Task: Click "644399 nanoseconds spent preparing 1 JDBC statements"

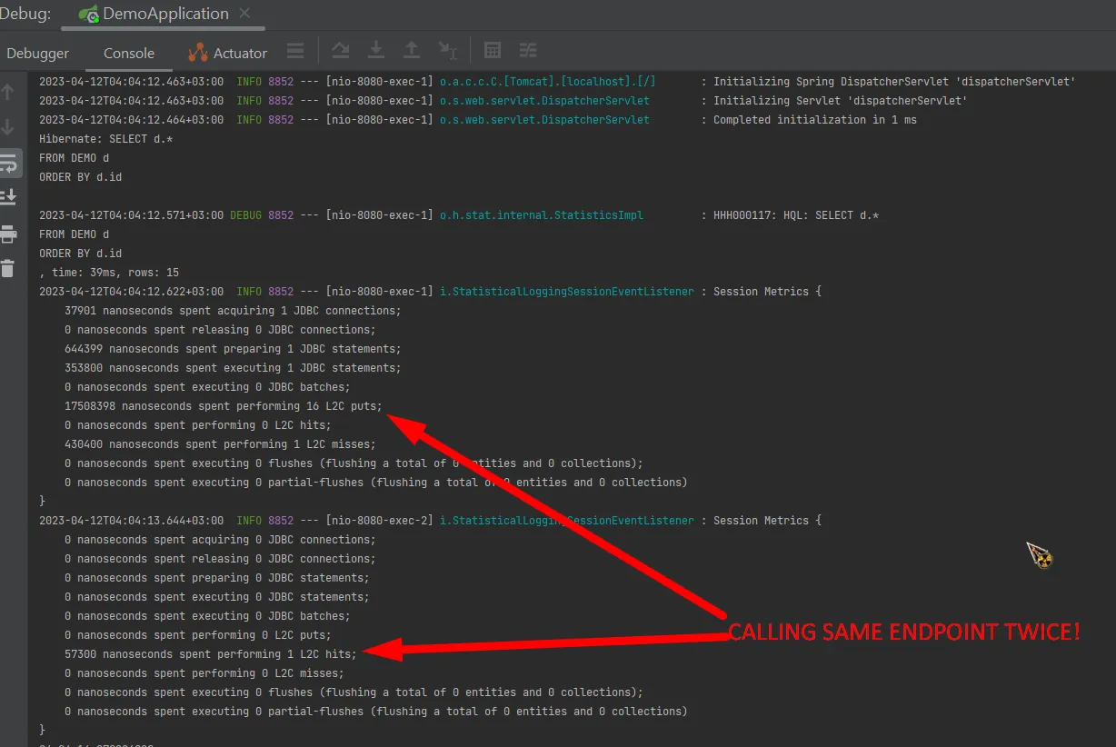Action: coord(233,349)
